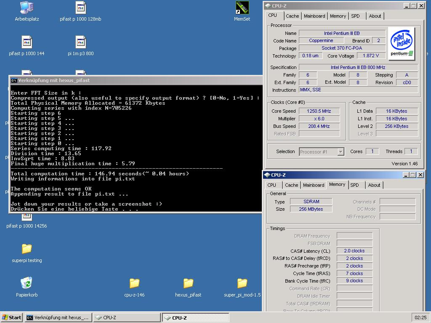The image size is (431, 323).
Task: Click the Bank Cycle Time 9 clocks value
Action: (354, 281)
